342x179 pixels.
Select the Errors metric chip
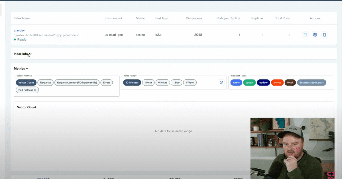coord(107,83)
